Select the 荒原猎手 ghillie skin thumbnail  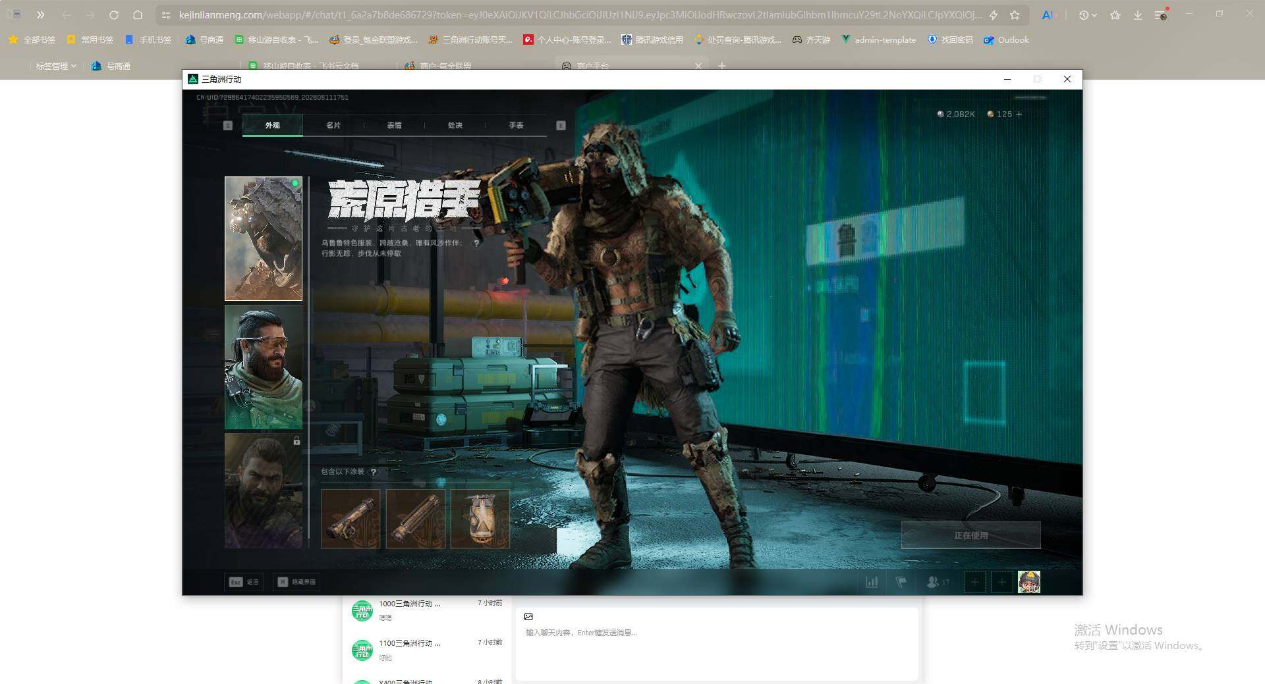[x=264, y=238]
